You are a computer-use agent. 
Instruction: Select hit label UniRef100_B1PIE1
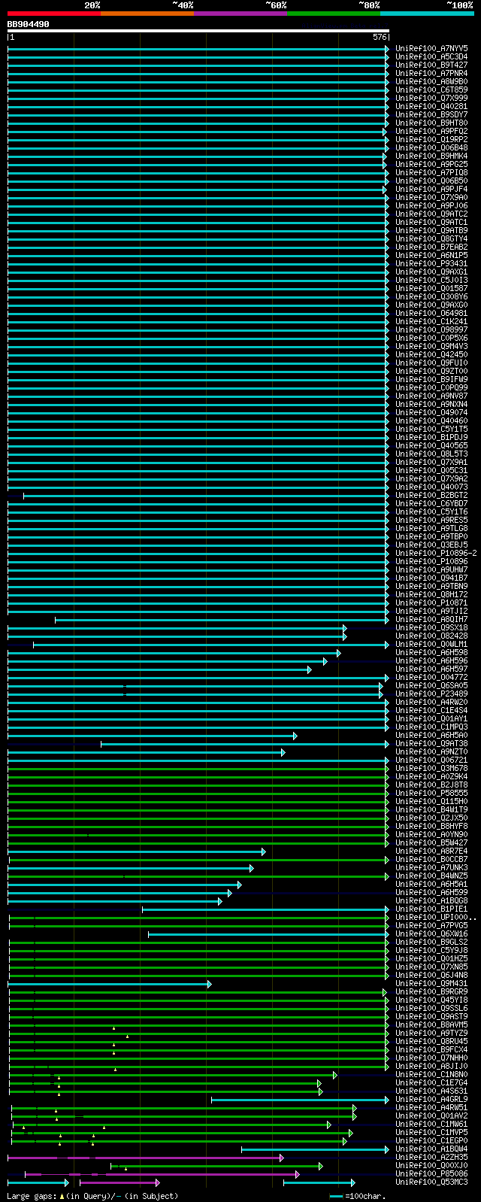tap(431, 909)
